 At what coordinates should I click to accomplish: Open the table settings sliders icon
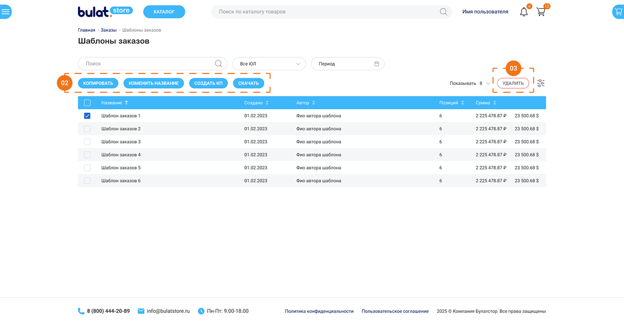tap(540, 83)
